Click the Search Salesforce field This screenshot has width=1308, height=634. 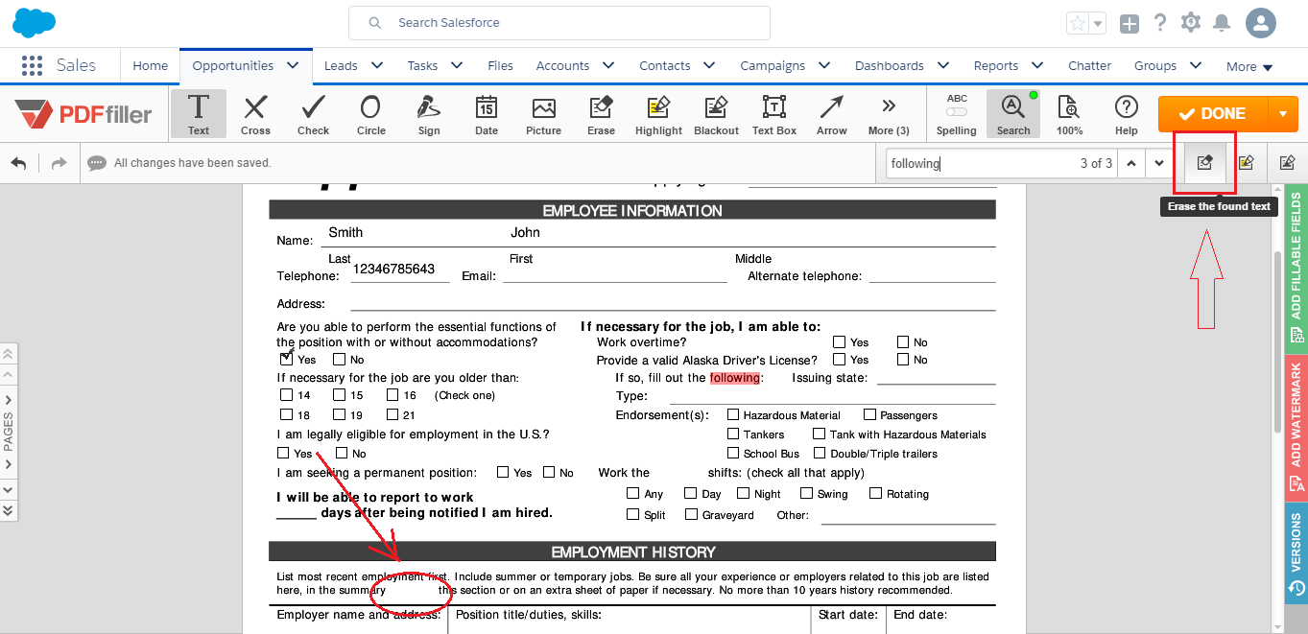[x=559, y=22]
